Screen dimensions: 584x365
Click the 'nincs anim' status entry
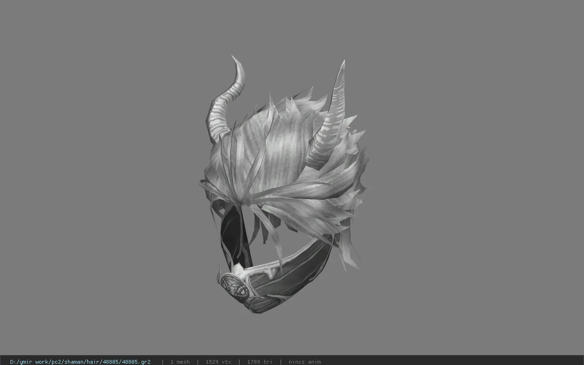click(x=305, y=362)
